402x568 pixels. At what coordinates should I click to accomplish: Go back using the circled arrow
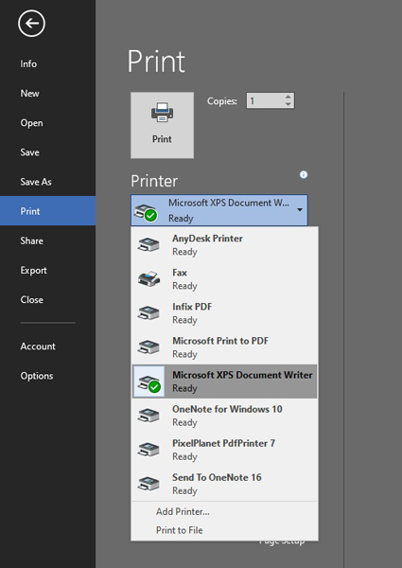pos(31,24)
